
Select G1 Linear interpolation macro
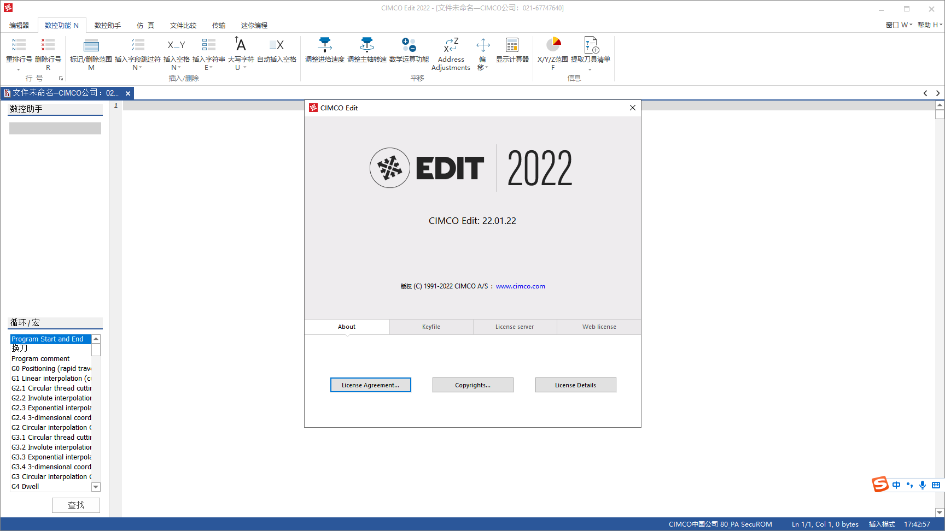click(x=51, y=379)
